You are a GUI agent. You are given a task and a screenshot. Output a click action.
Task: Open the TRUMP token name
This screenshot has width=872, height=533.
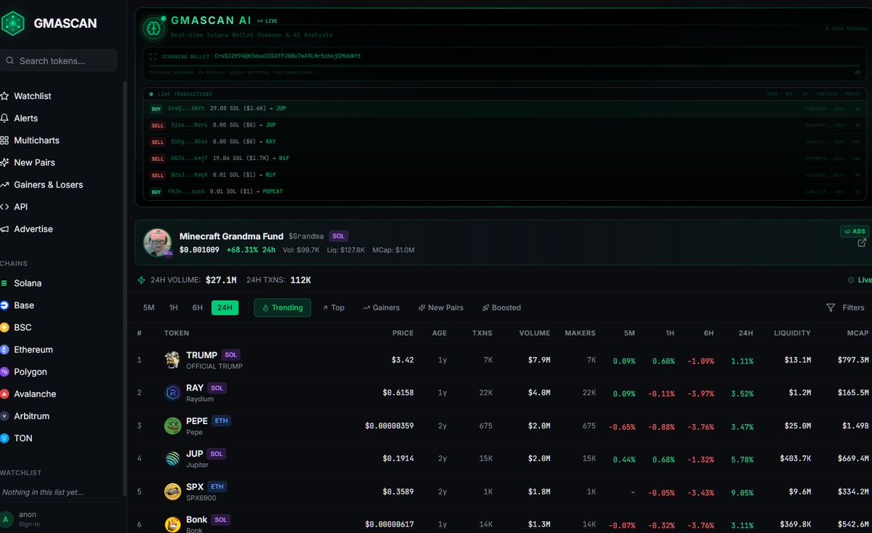[201, 355]
